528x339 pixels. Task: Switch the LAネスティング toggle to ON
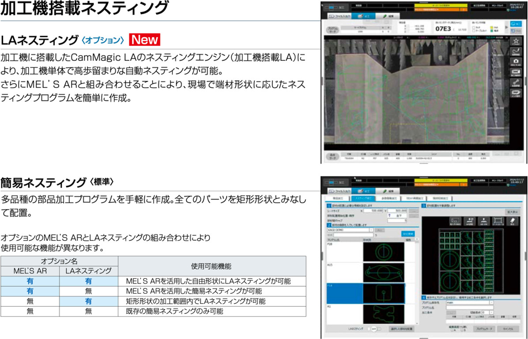375,329
